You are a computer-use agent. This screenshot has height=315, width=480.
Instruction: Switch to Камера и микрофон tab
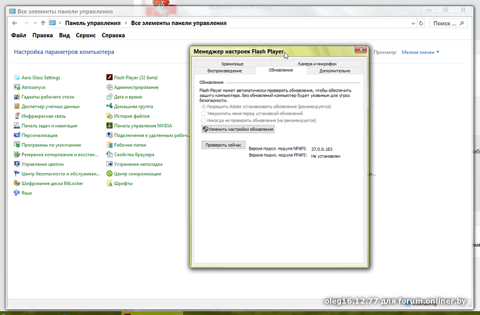pyautogui.click(x=317, y=64)
